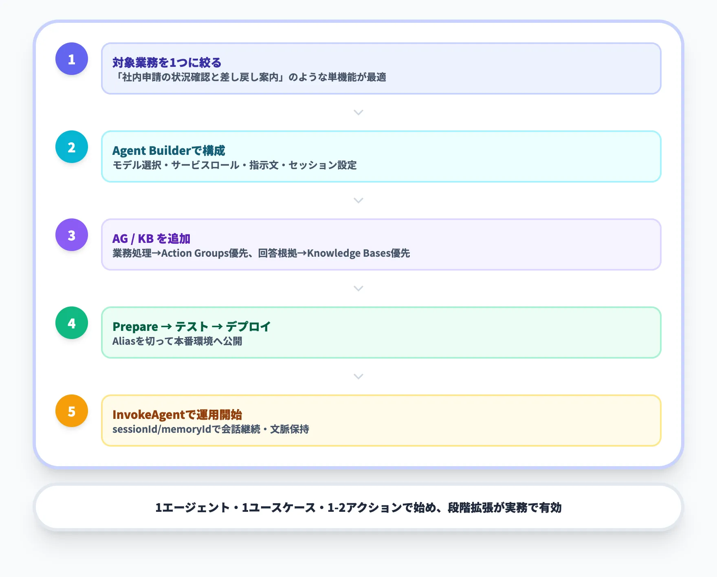Click the green circle labeled 4
The height and width of the screenshot is (577, 717).
[71, 323]
